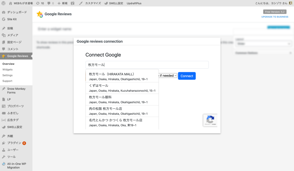Click the speech balloon icon beside ふきだし
This screenshot has width=294, height=171.
[x=3, y=113]
